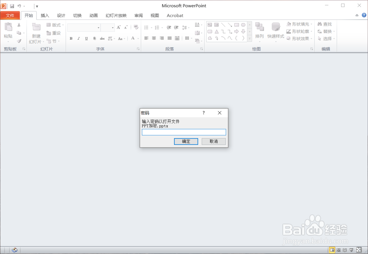Switch to the Transitions tab
Image resolution: width=368 pixels, height=254 pixels.
[77, 15]
